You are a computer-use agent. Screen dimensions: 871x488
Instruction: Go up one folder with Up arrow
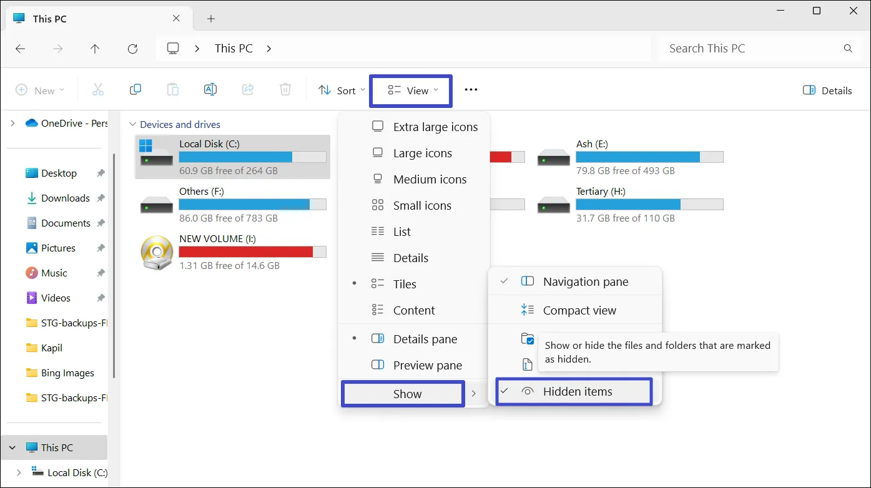[x=95, y=49]
